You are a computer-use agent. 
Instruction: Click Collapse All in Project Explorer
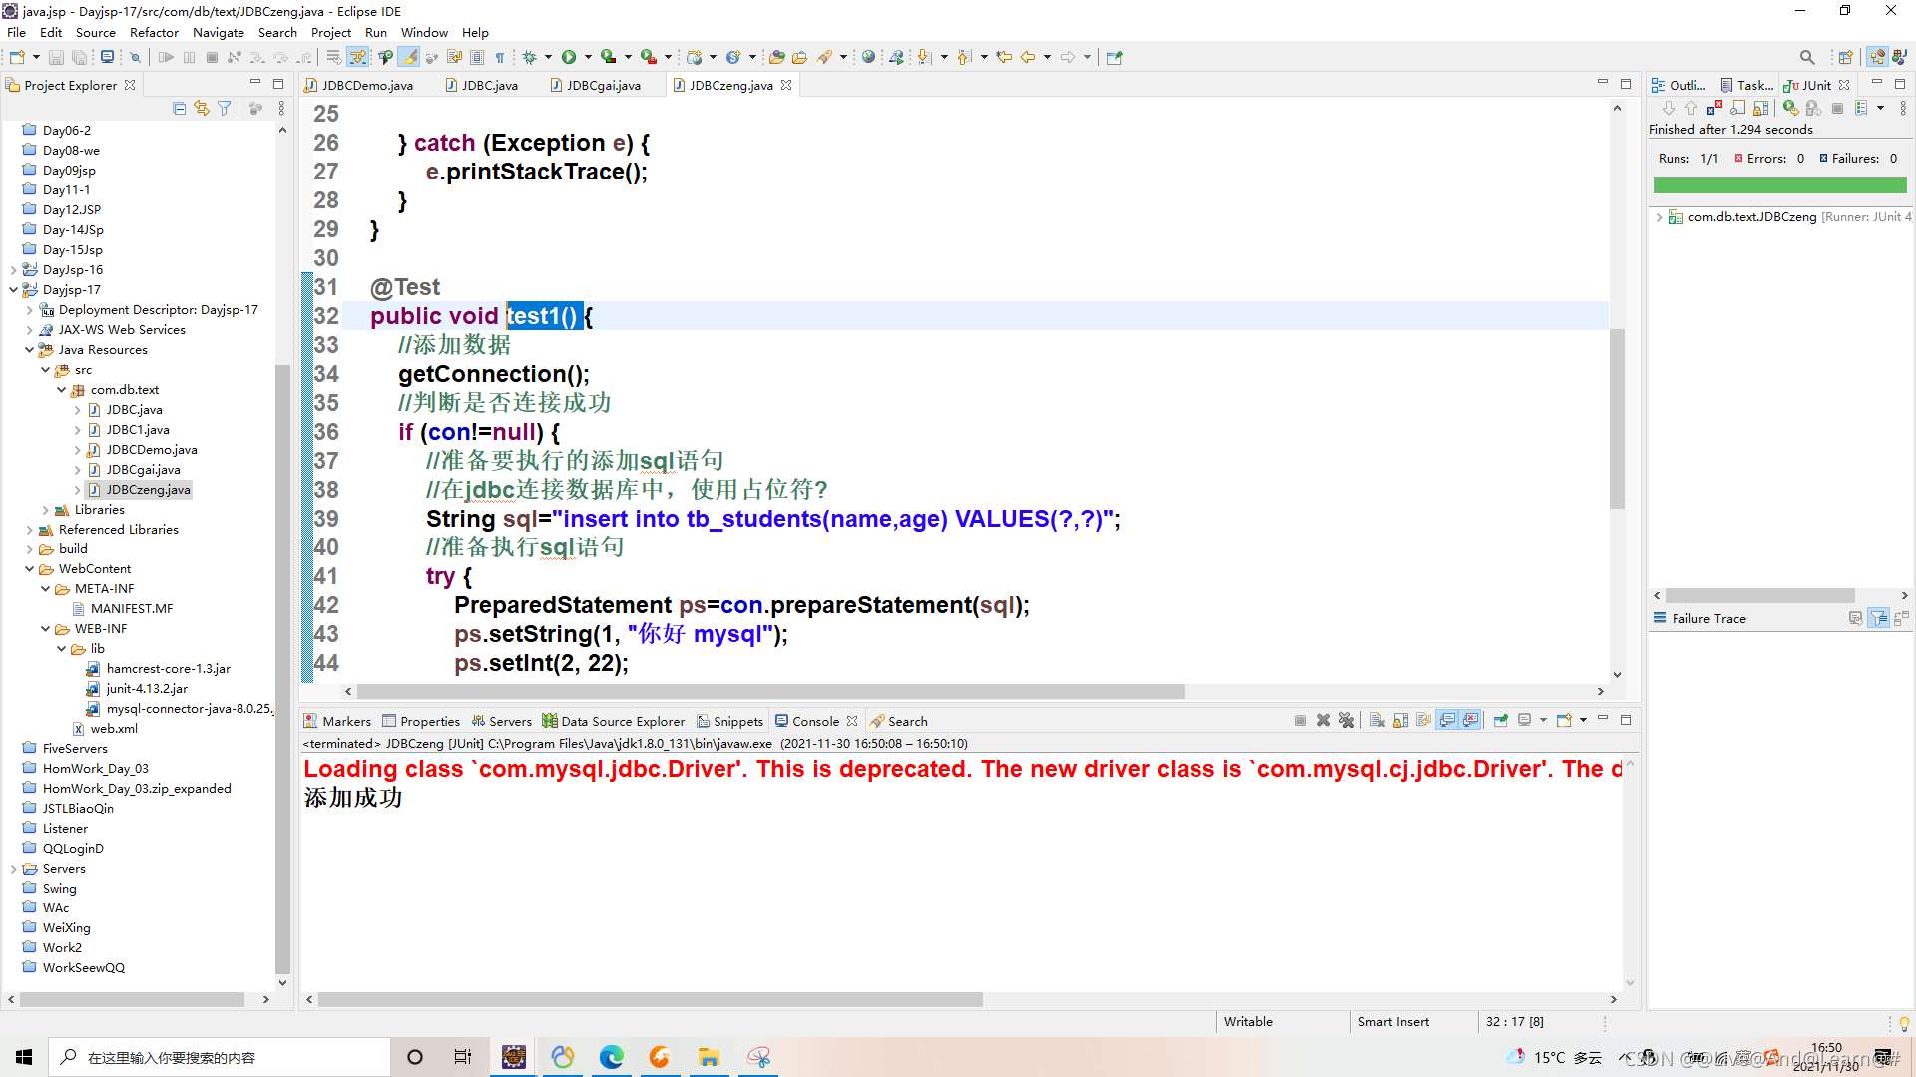[x=179, y=108]
